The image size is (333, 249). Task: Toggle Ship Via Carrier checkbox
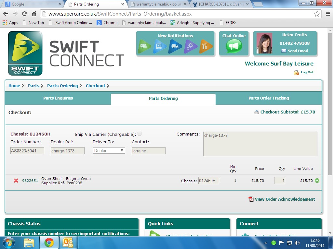point(140,134)
